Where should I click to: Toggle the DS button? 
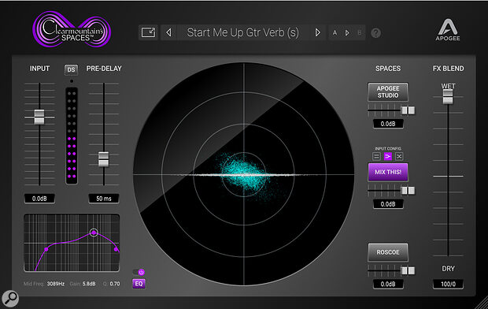[71, 69]
